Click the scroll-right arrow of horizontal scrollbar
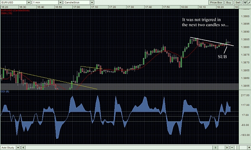 point(227,148)
